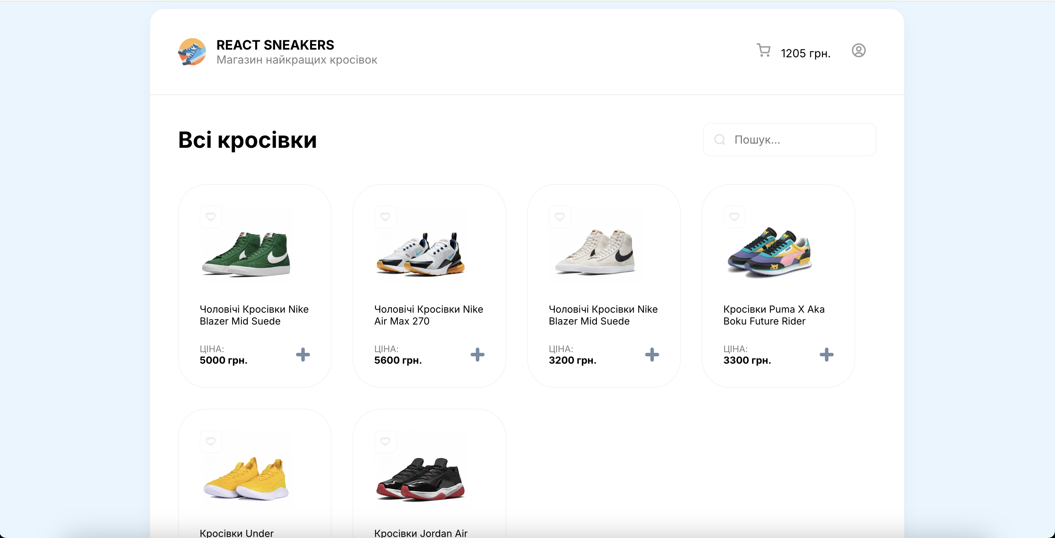Click the Всі кросівки heading

248,140
